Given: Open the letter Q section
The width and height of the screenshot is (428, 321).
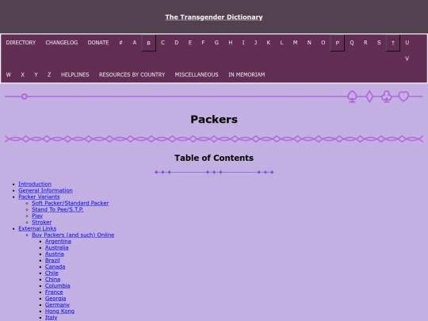Looking at the screenshot, I should (x=352, y=43).
